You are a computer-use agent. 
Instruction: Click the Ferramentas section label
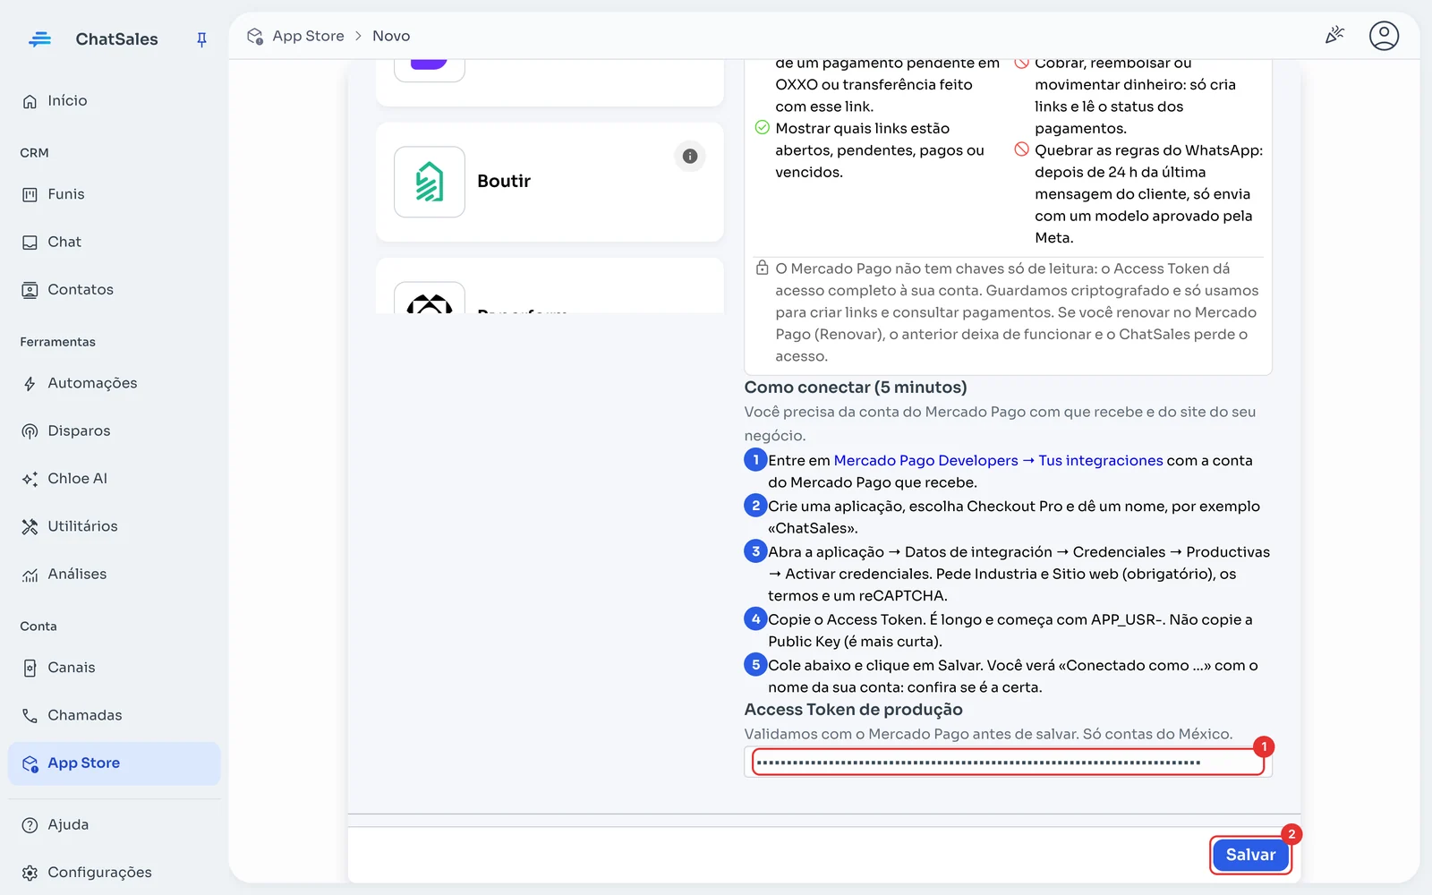pos(57,342)
